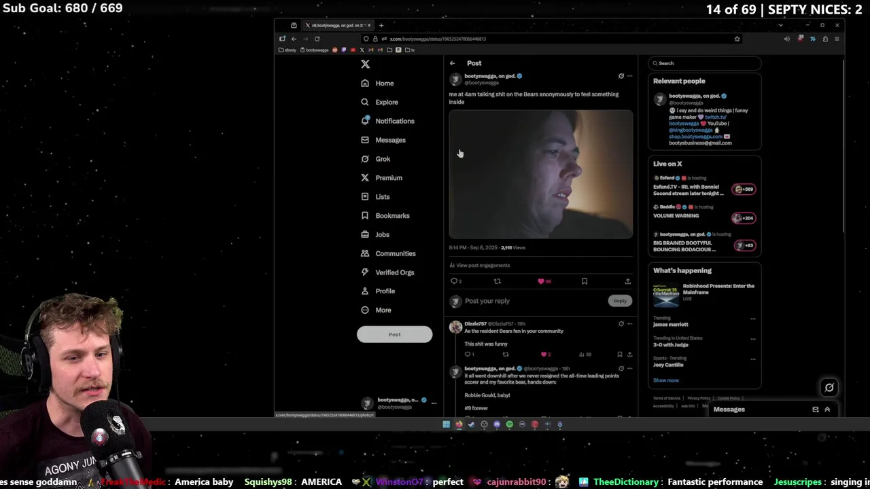Click reply icon on Dizzle757's comment
The image size is (870, 489).
point(468,355)
